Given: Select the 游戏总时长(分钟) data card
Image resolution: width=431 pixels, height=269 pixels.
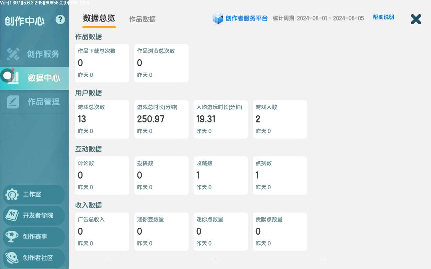Looking at the screenshot, I should click(x=161, y=119).
